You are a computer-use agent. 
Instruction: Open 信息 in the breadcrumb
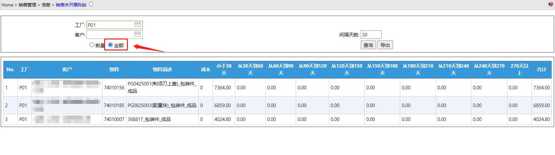click(46, 5)
